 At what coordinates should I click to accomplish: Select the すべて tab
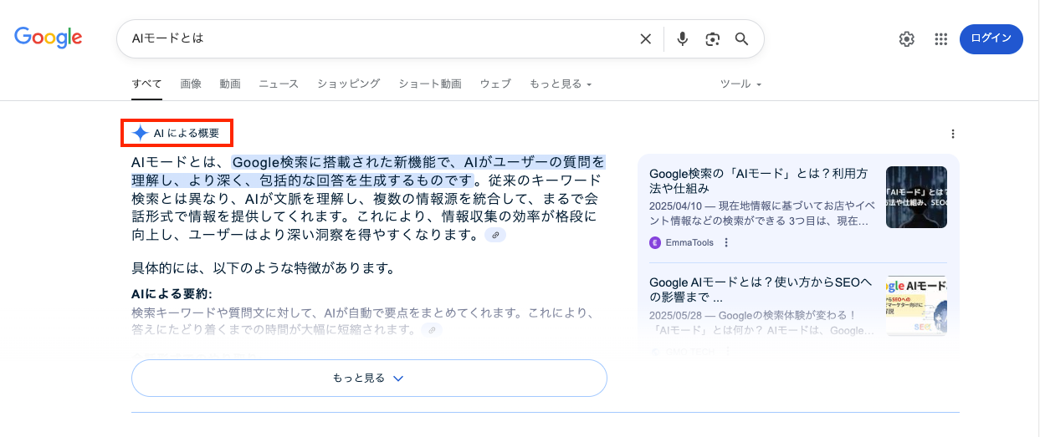pos(146,84)
